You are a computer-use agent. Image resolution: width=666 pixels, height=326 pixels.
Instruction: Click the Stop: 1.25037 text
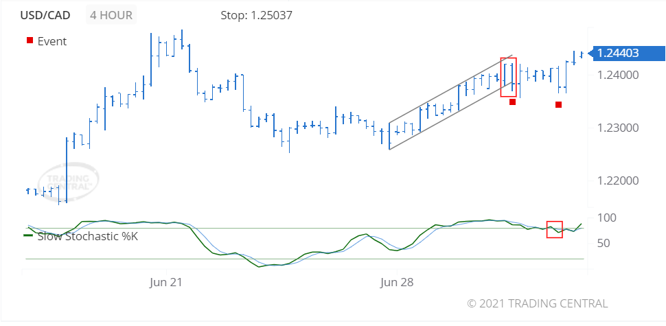click(x=256, y=14)
